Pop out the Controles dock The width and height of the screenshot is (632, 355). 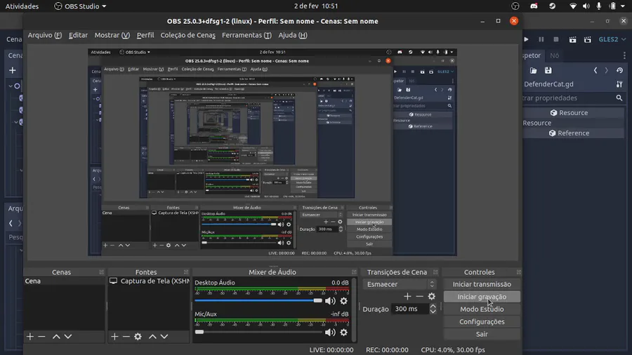click(x=519, y=272)
